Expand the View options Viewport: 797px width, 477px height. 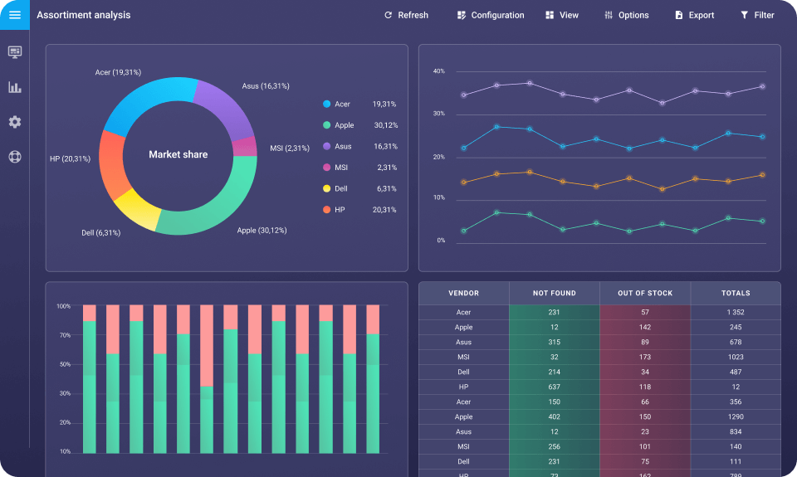point(562,15)
